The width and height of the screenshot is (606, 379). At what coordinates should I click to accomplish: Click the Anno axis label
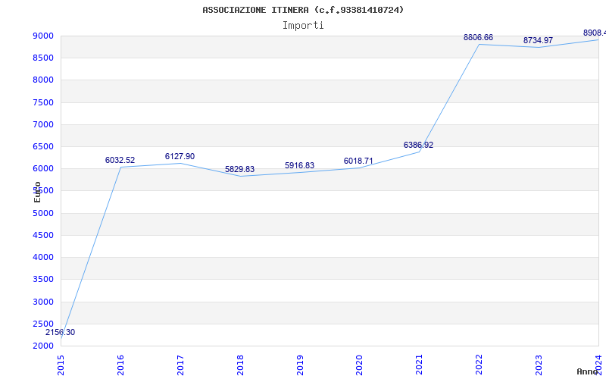pos(587,371)
